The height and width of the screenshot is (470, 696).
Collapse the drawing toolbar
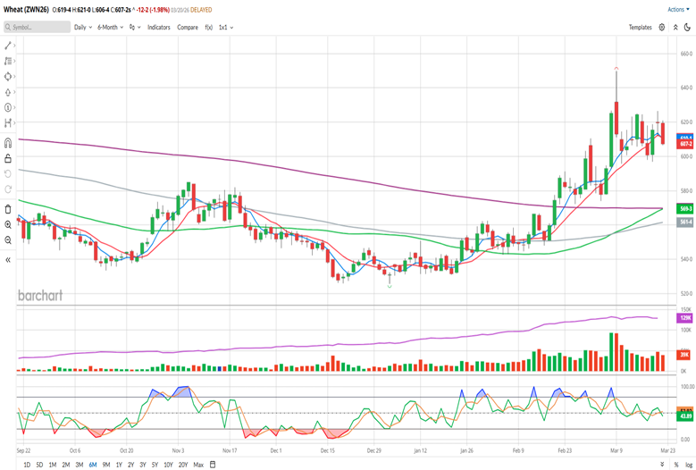8,260
